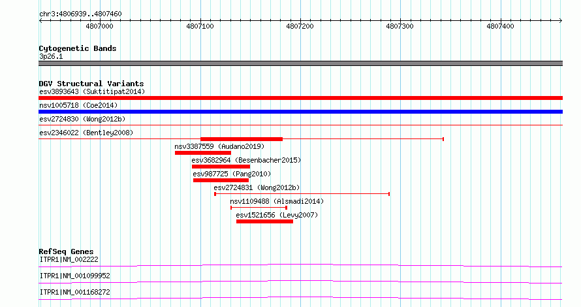Image resolution: width=581 pixels, height=307 pixels.
Task: Click the thin red line of esv2724830
Action: [x=300, y=125]
